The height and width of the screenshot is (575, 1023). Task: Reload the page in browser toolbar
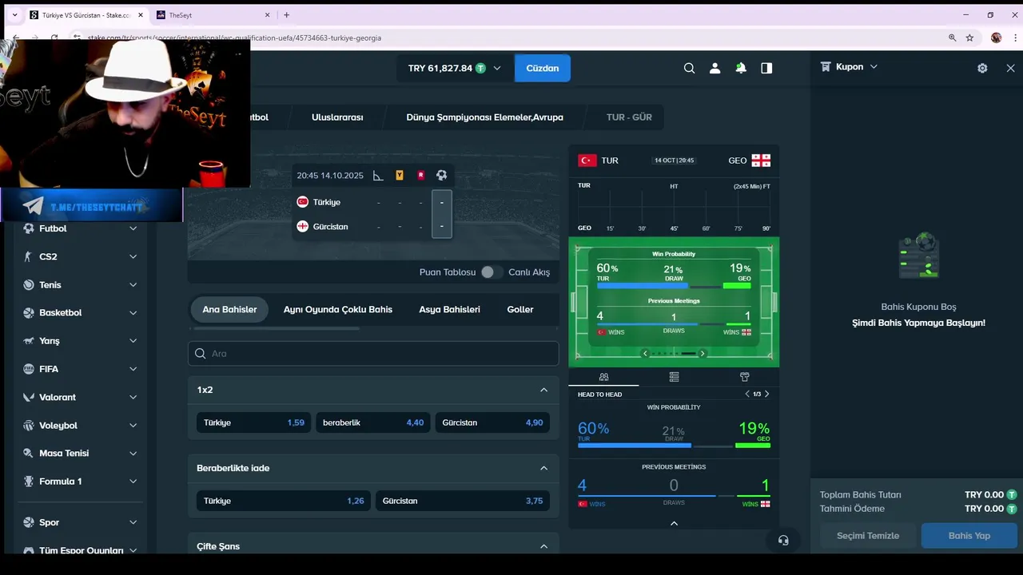click(x=54, y=38)
